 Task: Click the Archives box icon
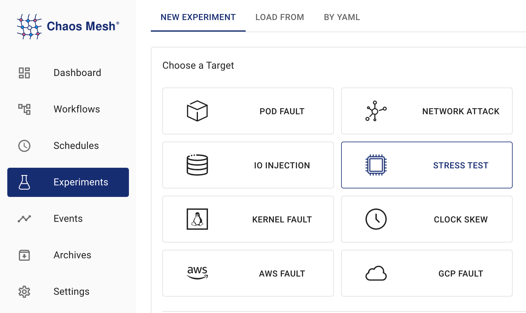coord(24,255)
